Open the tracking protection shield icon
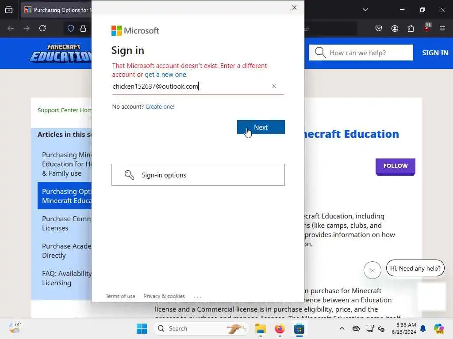The width and height of the screenshot is (453, 339). (x=71, y=28)
